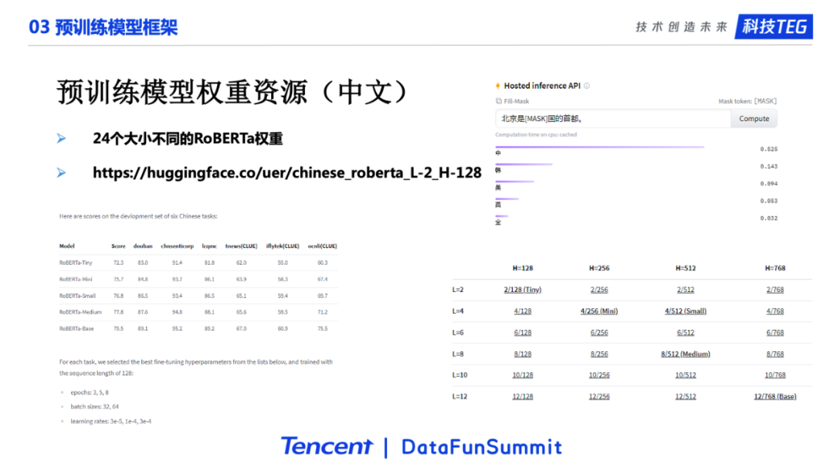Click the huggingface.co chinese_roberta URL text
The width and height of the screenshot is (834, 468).
click(x=287, y=173)
